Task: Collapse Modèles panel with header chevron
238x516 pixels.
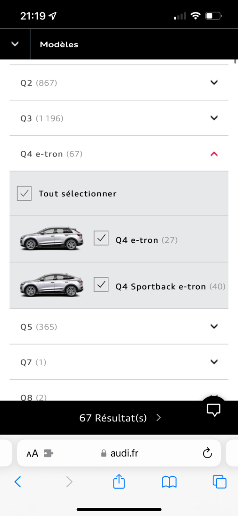Action: pyautogui.click(x=15, y=44)
